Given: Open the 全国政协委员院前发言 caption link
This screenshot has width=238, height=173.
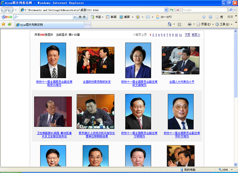Looking at the screenshot, I should click(x=97, y=82).
